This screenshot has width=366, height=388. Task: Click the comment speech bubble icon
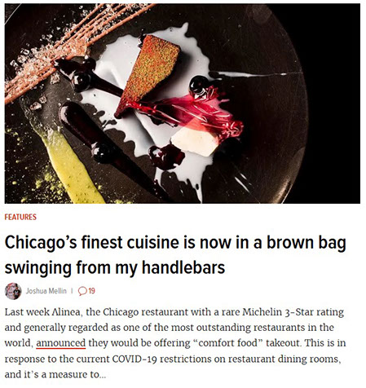pos(82,291)
